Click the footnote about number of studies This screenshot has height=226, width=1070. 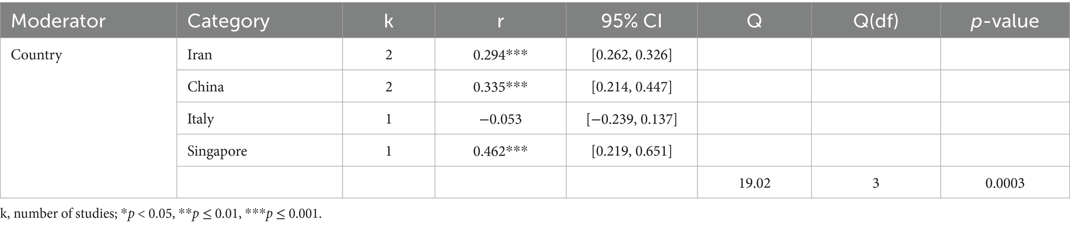point(161,214)
